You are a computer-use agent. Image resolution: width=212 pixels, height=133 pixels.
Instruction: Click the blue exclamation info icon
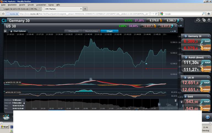tap(208, 117)
